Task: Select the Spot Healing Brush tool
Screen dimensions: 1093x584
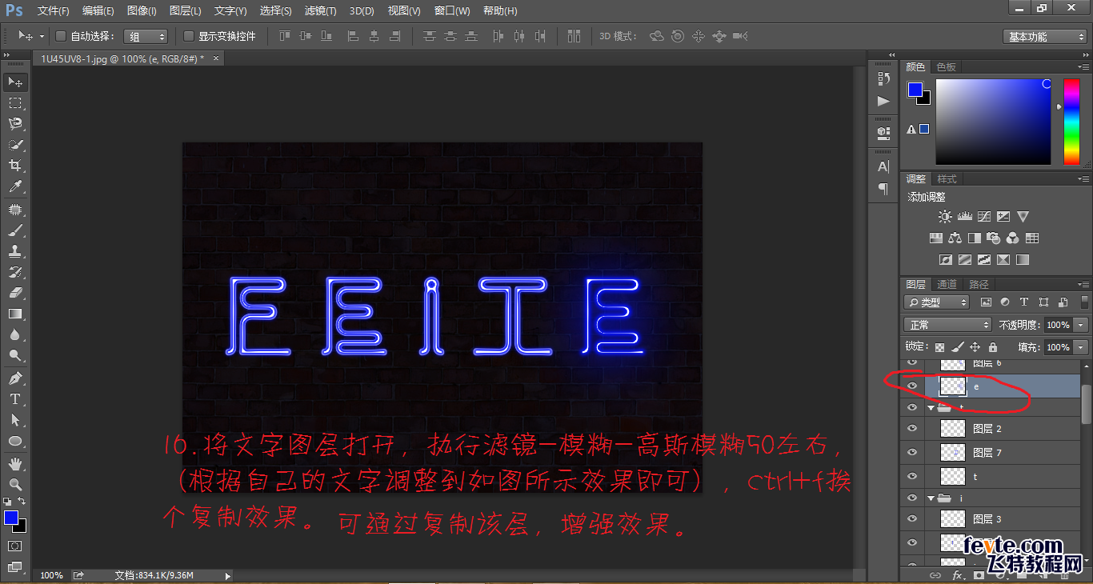Action: coord(15,210)
